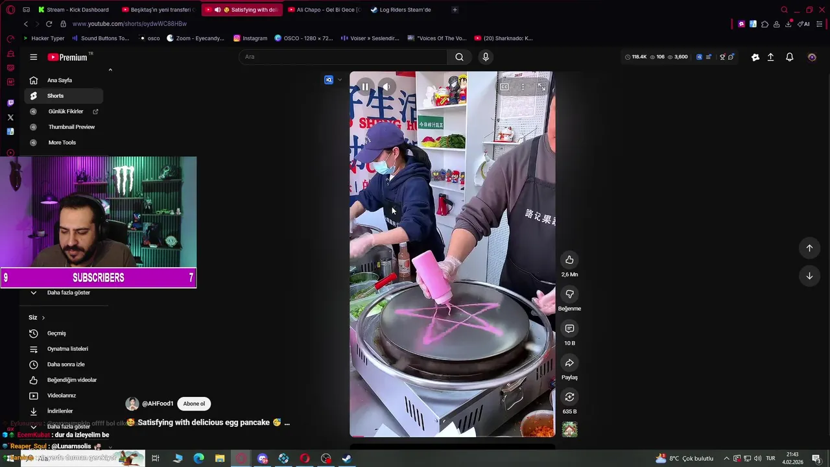This screenshot has width=830, height=467.
Task: Toggle the YouTube hamburger guide menu
Action: click(34, 57)
